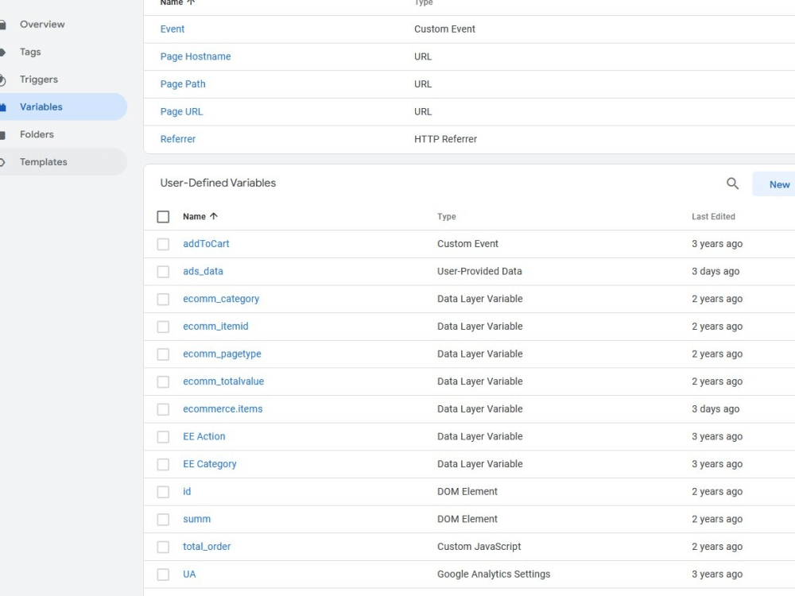The image size is (795, 596).
Task: Open the variable search magnifier
Action: tap(731, 183)
